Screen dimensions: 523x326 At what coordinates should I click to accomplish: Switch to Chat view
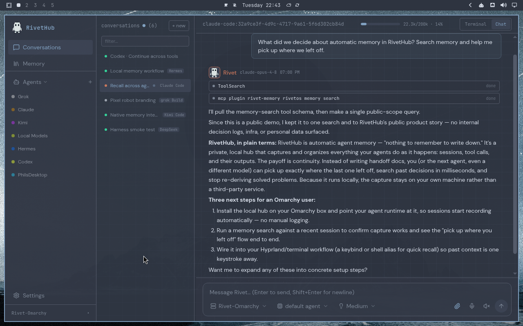click(501, 24)
